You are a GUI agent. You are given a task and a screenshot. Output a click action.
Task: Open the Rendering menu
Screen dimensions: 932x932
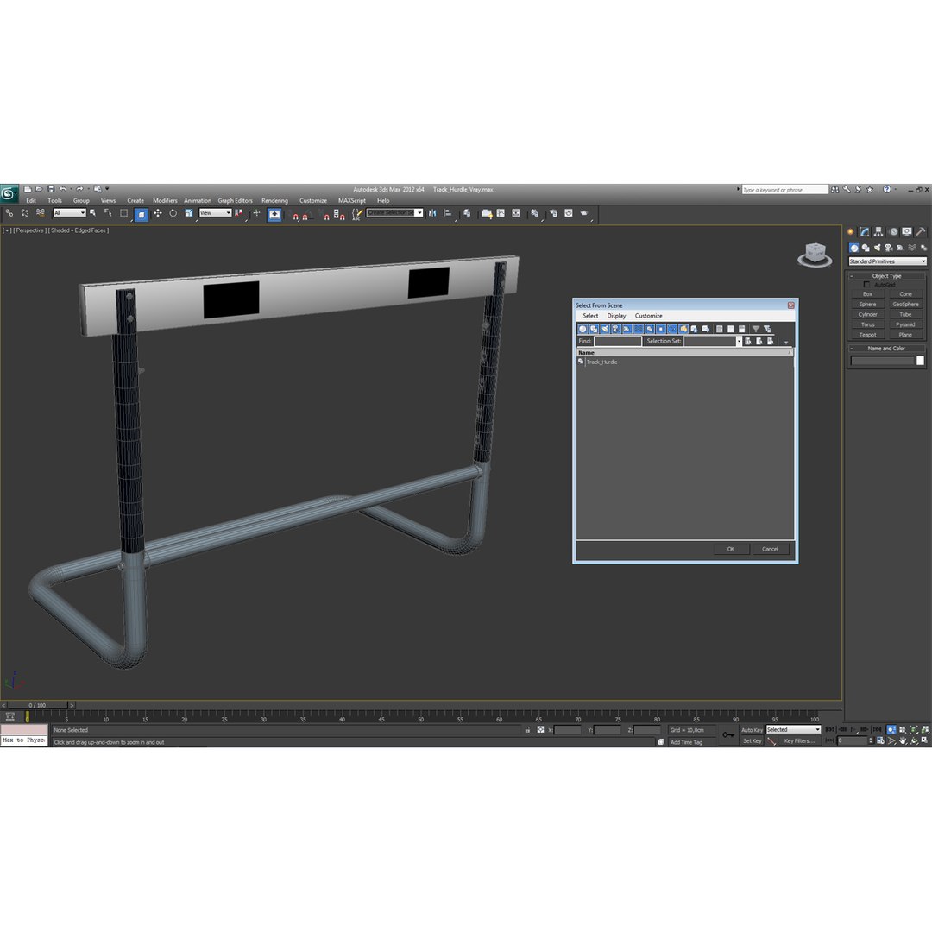274,201
